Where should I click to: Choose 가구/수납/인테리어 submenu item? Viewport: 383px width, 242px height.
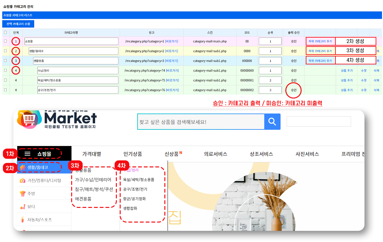pyautogui.click(x=93, y=180)
